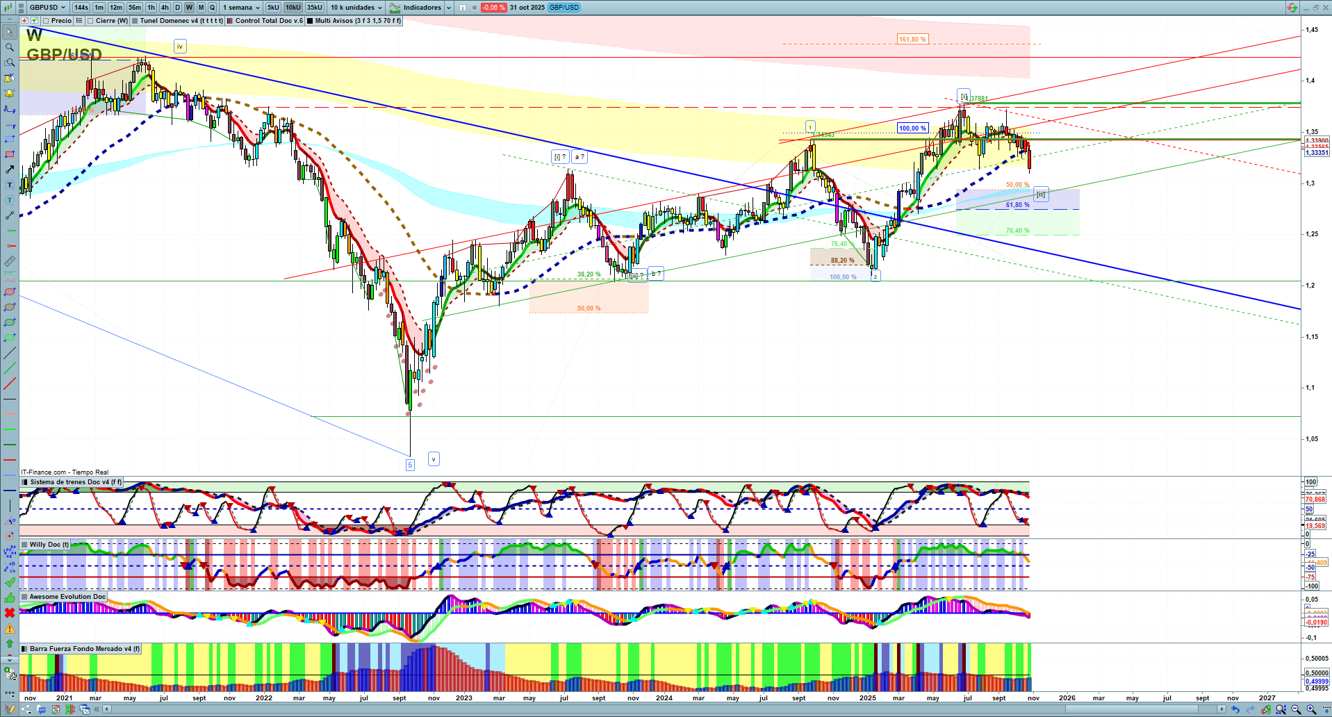1332x717 pixels.
Task: Select the magnifier zoom tool
Action: 10,47
